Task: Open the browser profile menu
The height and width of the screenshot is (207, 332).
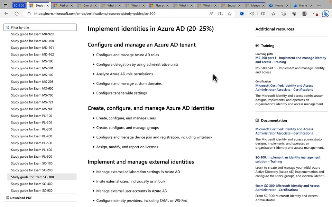Action: pyautogui.click(x=304, y=14)
